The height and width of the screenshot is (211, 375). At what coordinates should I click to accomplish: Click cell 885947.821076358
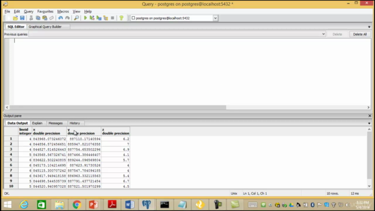tap(84, 144)
